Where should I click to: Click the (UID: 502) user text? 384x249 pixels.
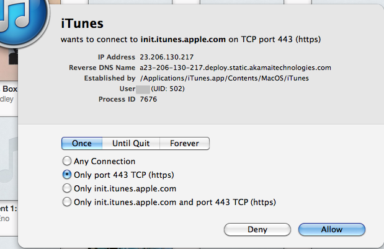pyautogui.click(x=167, y=89)
